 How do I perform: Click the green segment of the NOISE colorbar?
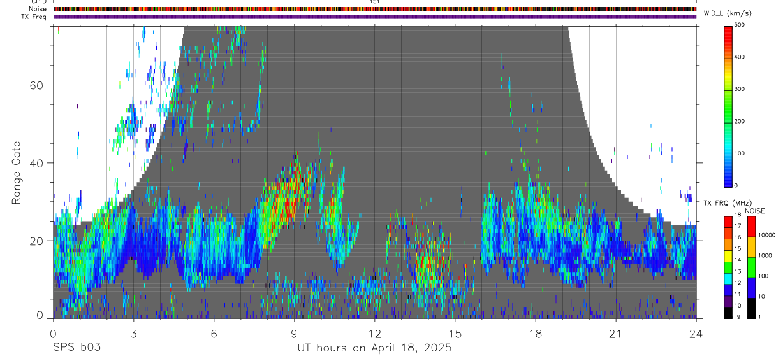[753, 267]
